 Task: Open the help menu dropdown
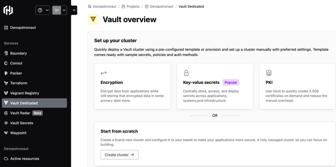coord(43,10)
